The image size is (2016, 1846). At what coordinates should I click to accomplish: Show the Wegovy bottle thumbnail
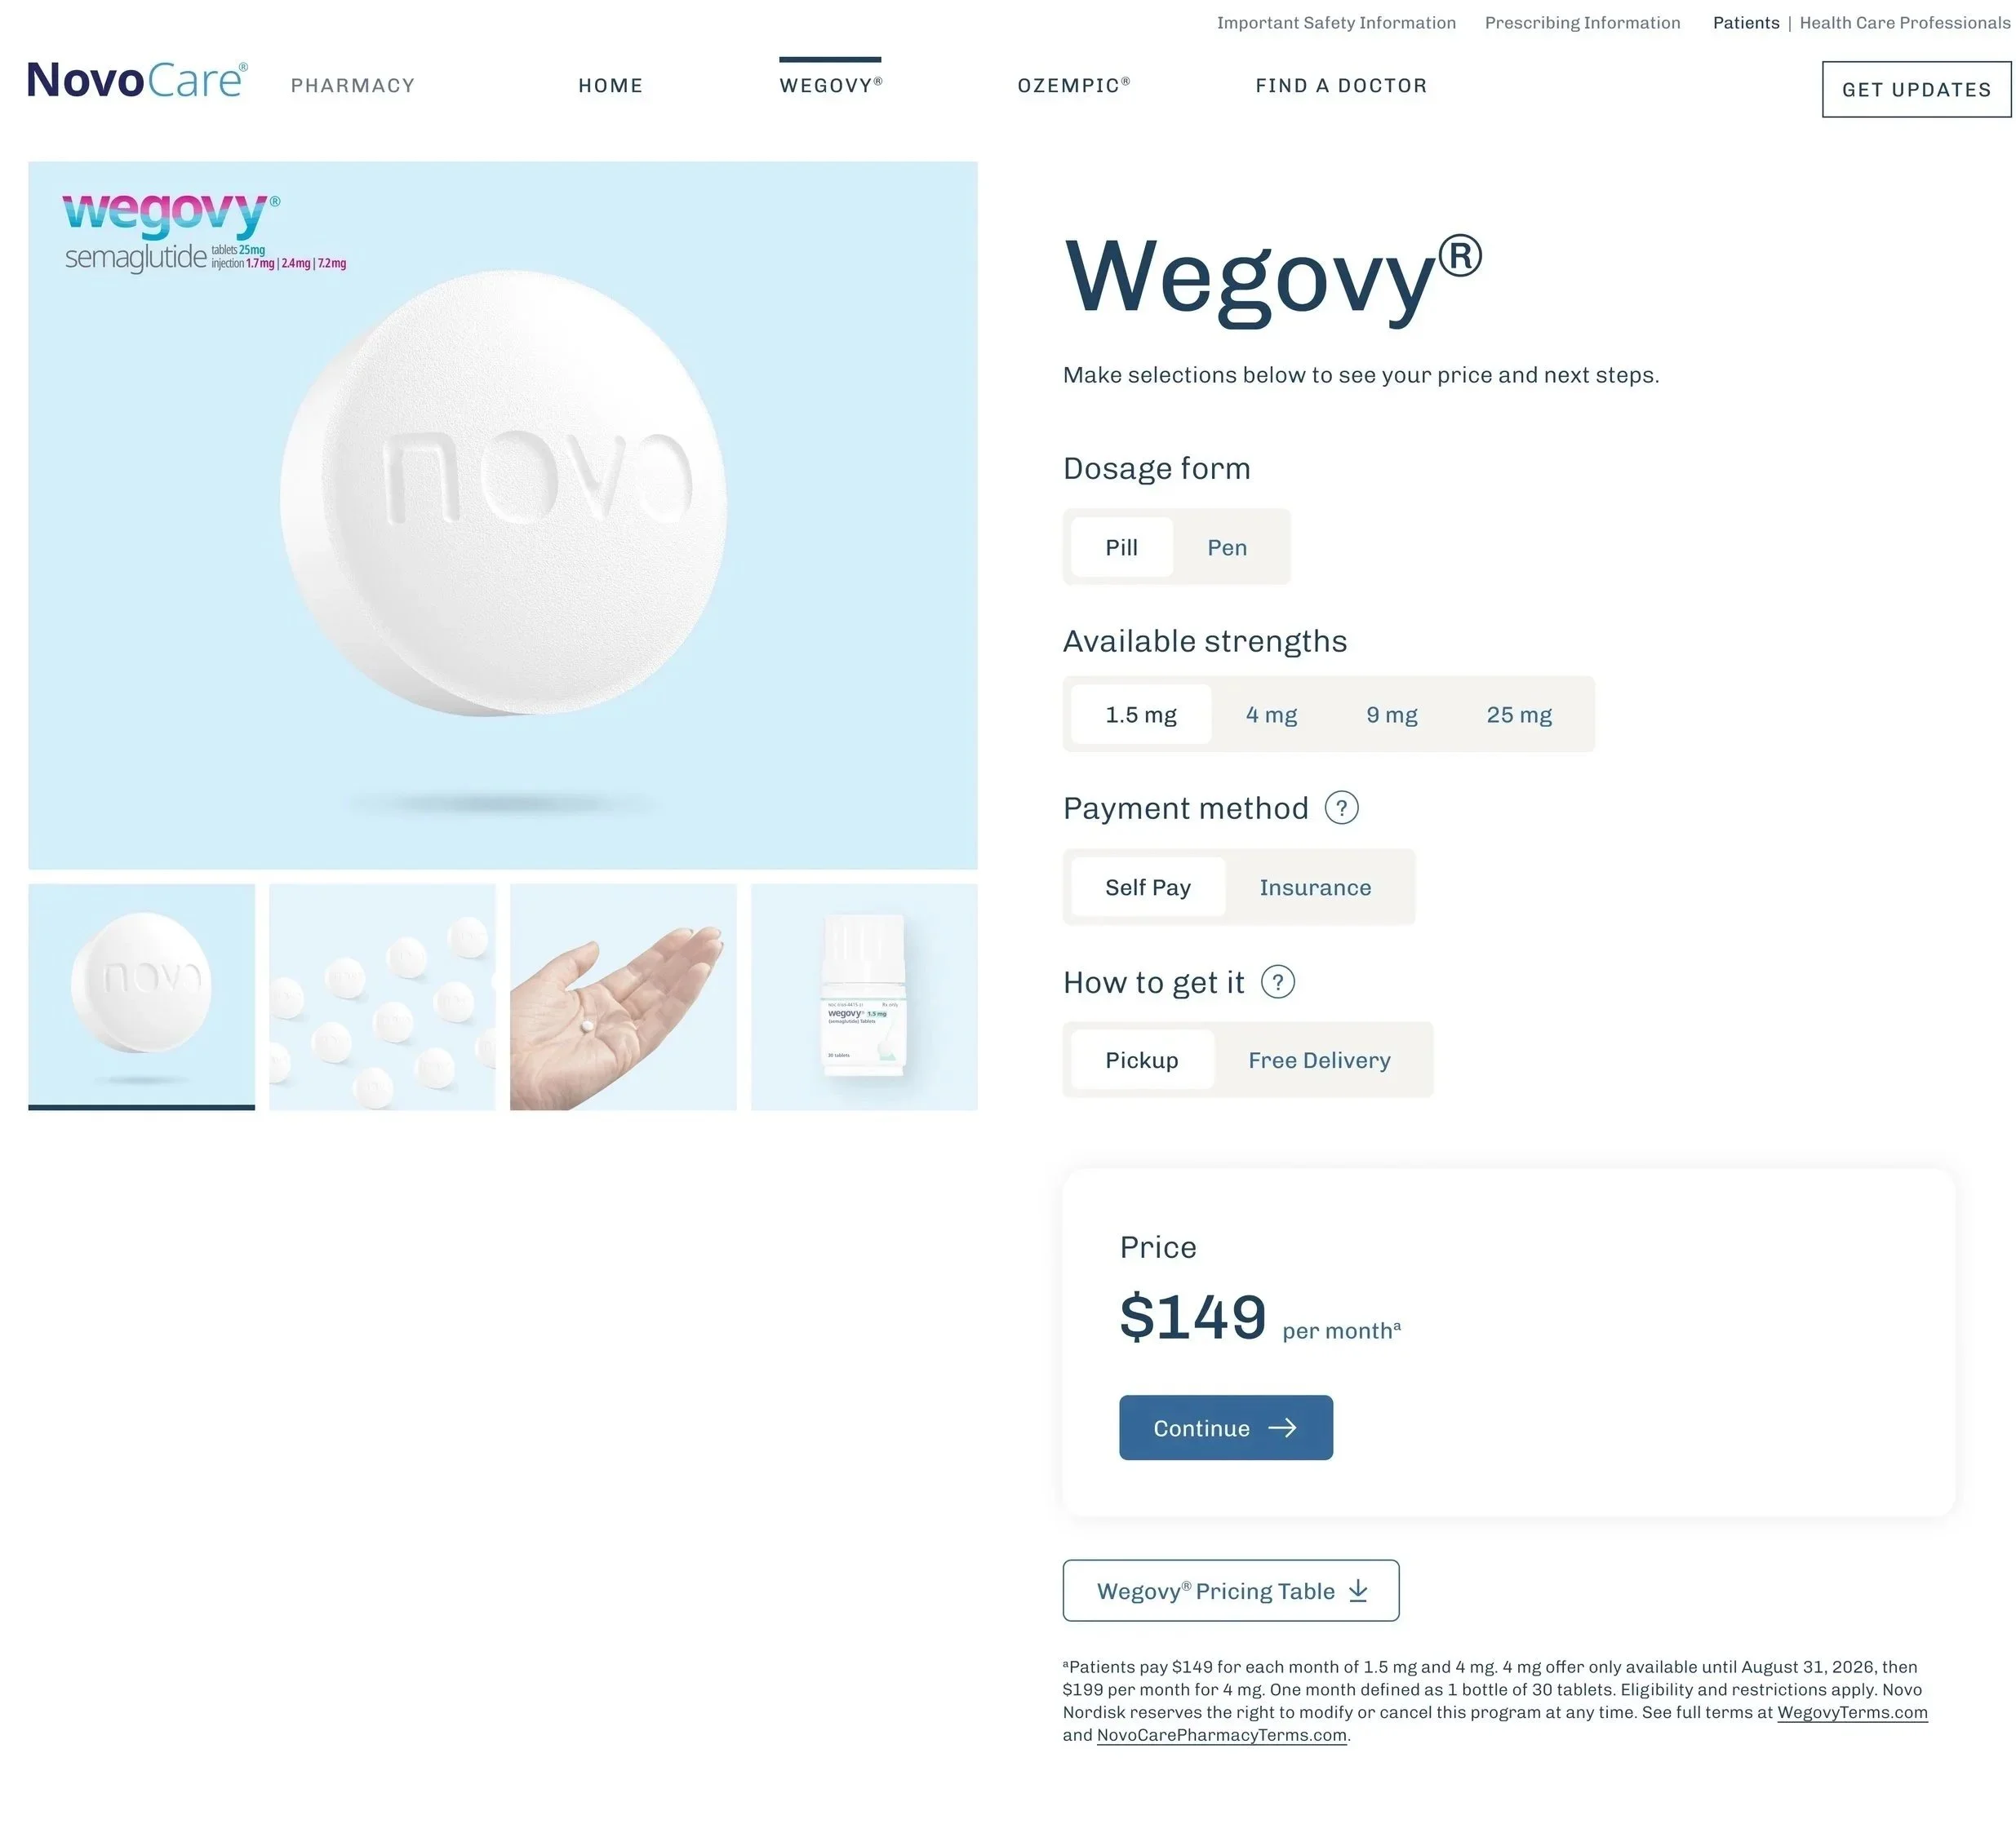click(864, 997)
